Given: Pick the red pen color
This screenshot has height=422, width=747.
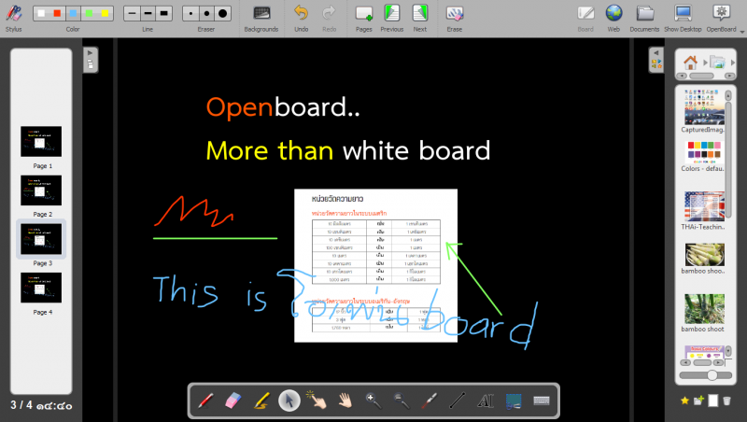Looking at the screenshot, I should pyautogui.click(x=57, y=13).
